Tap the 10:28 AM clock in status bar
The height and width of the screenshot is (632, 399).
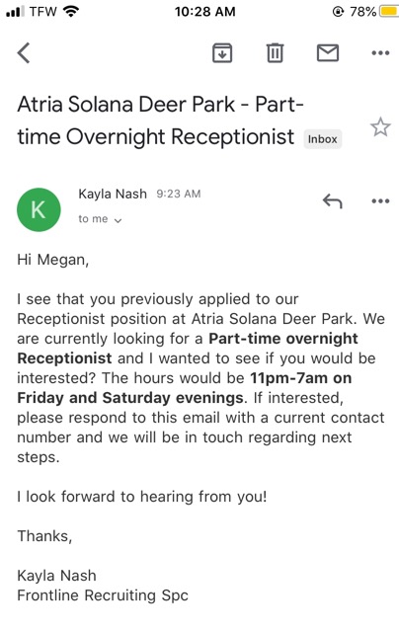coord(205,11)
